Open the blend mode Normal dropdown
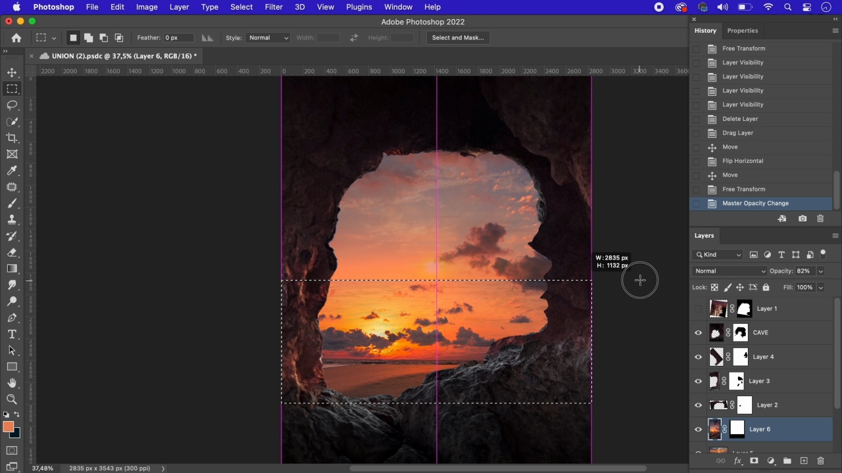Screen dimensions: 842x473 [x=730, y=271]
